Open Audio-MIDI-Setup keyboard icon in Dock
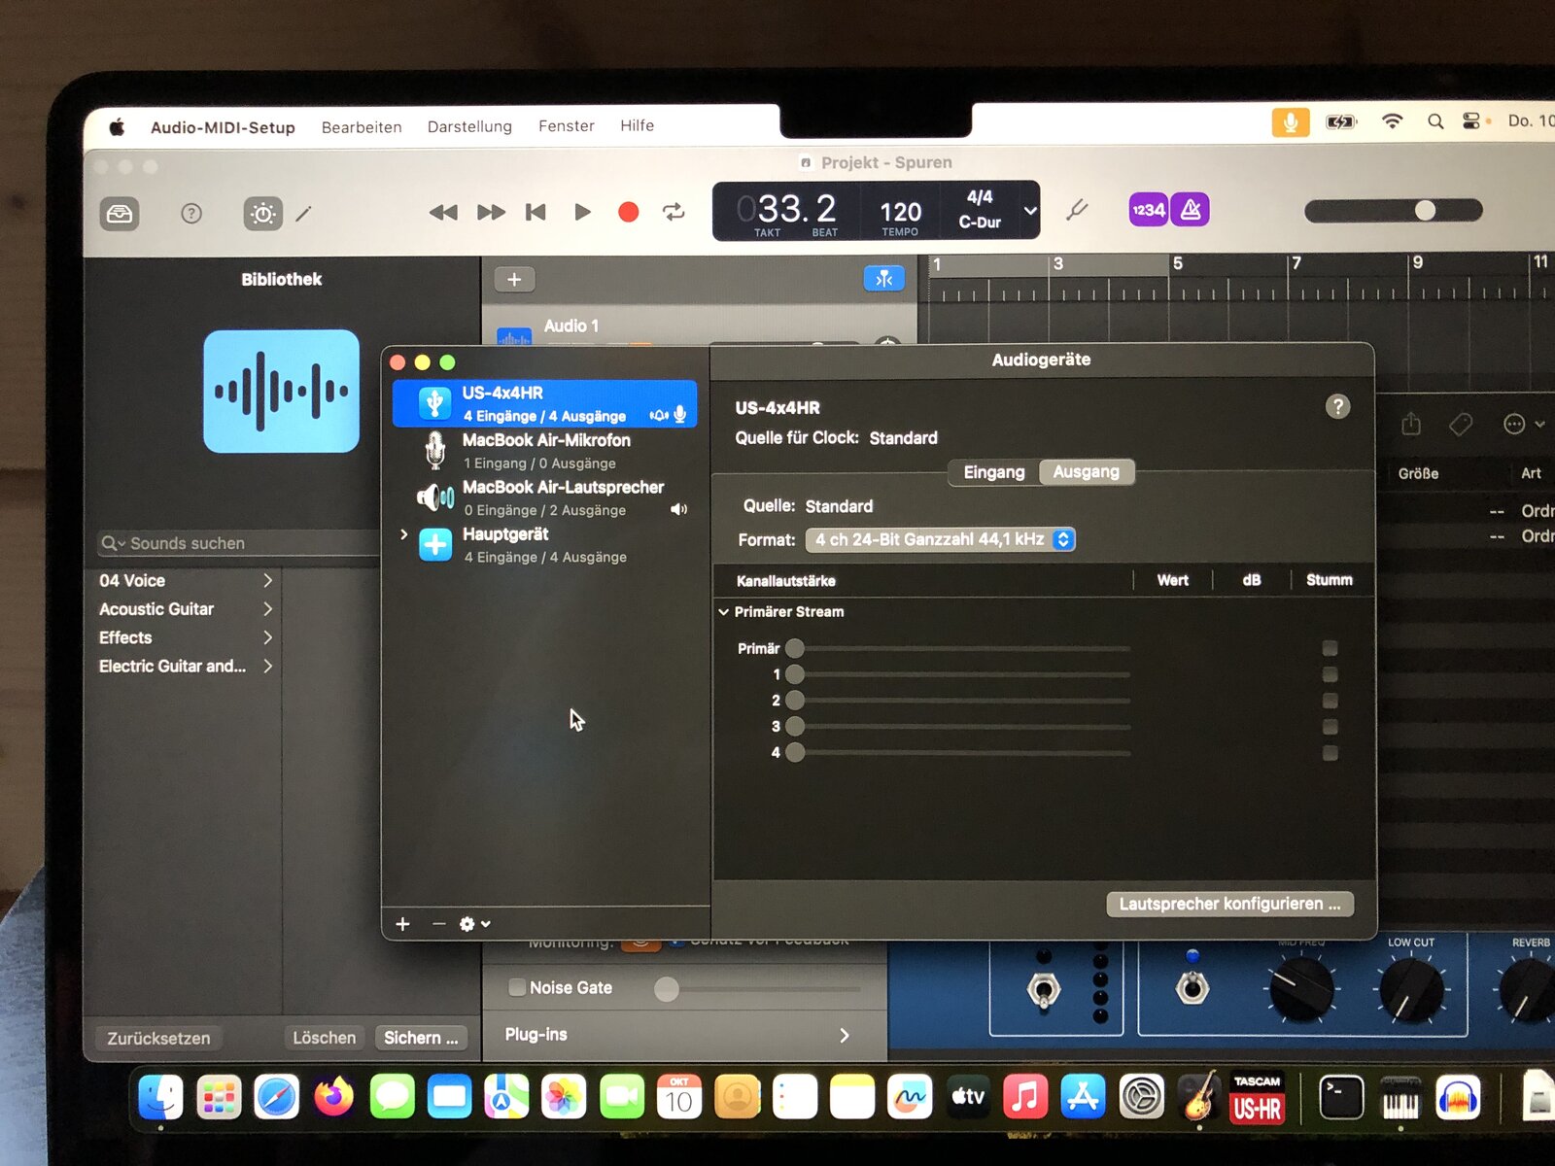This screenshot has width=1555, height=1166. [1399, 1099]
